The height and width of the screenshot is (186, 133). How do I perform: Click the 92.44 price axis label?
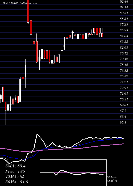[124, 1]
